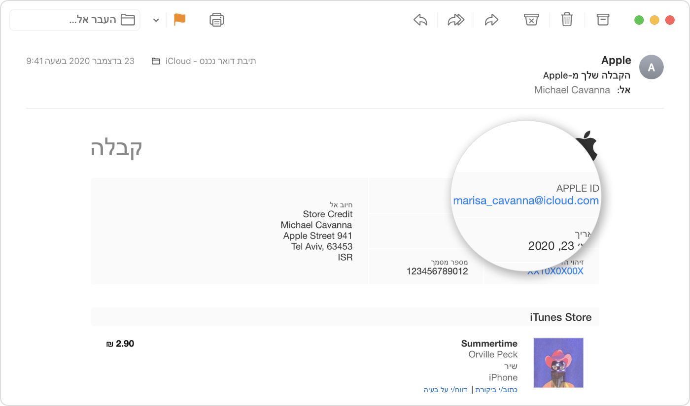The height and width of the screenshot is (406, 690).
Task: Click the message date 23 December 2020
Action: 80,62
